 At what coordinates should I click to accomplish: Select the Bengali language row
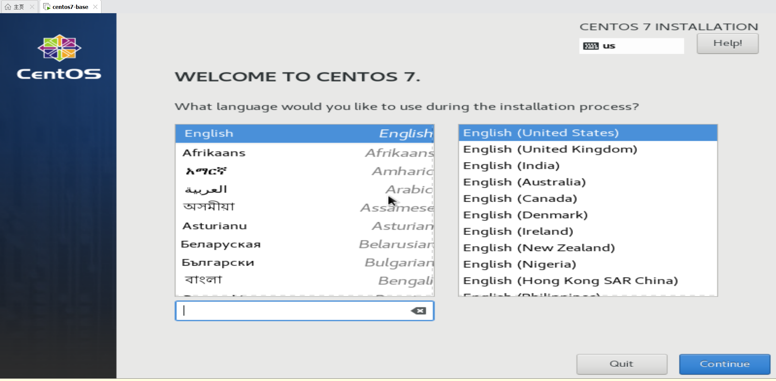click(x=305, y=281)
